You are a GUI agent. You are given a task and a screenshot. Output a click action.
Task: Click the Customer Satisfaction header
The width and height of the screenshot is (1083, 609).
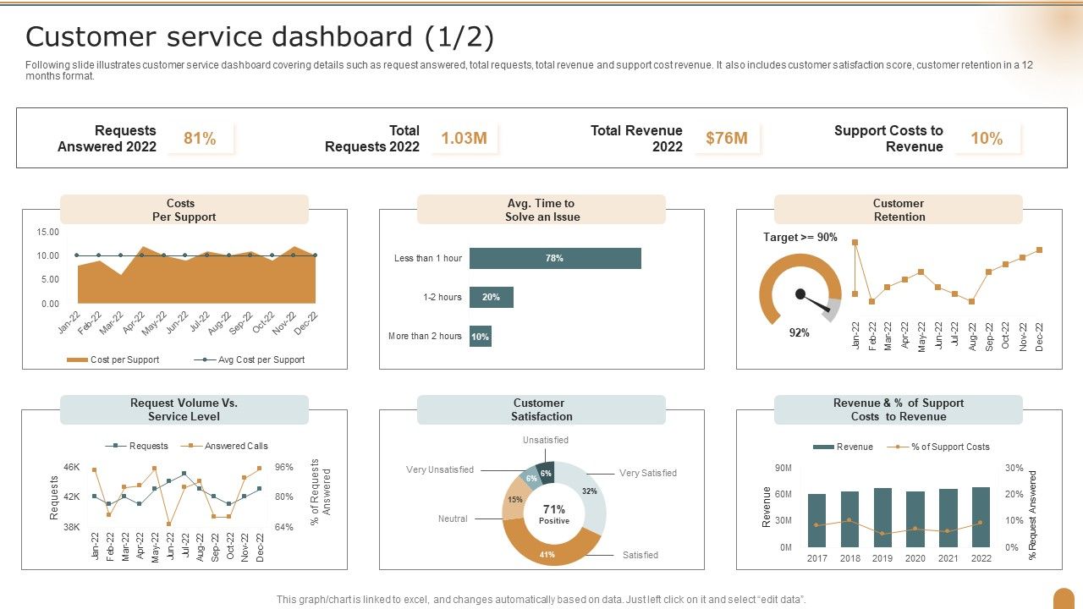pyautogui.click(x=541, y=409)
